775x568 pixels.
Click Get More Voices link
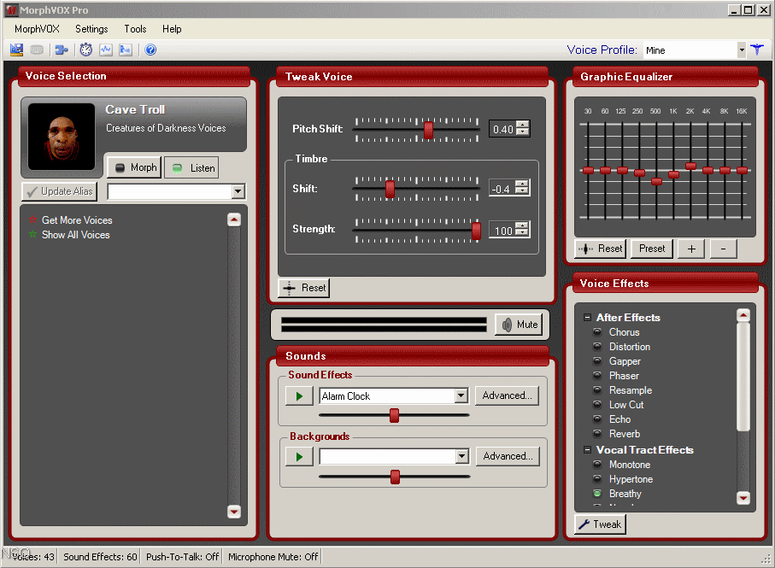[x=75, y=220]
